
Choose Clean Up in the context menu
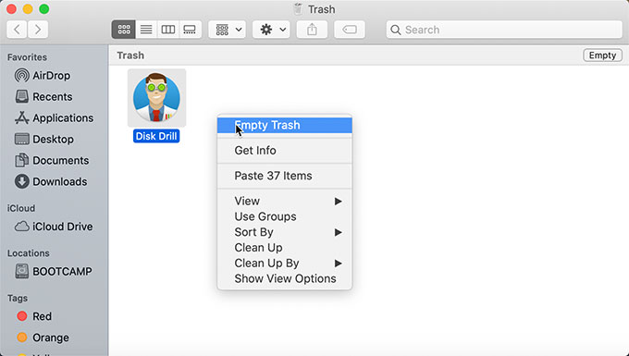pos(284,248)
